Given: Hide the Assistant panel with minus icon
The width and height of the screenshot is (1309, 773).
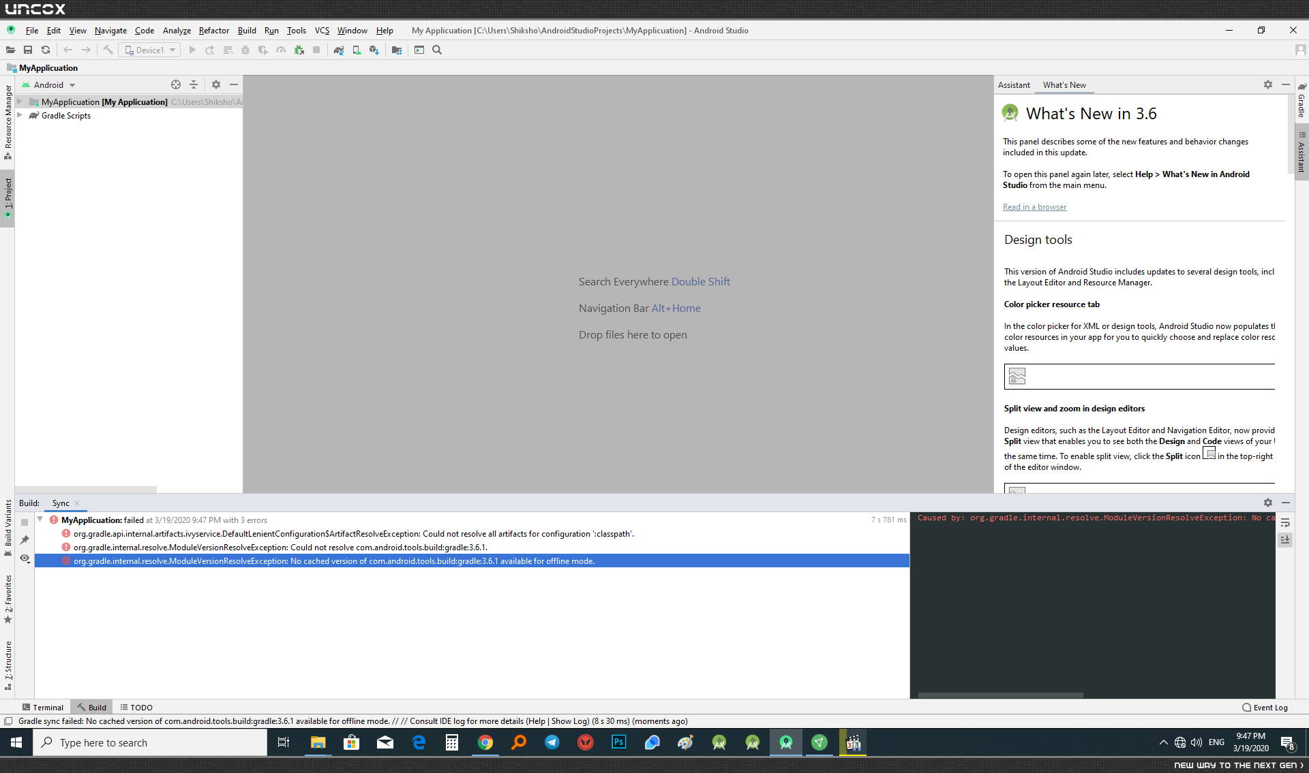Looking at the screenshot, I should (1286, 84).
